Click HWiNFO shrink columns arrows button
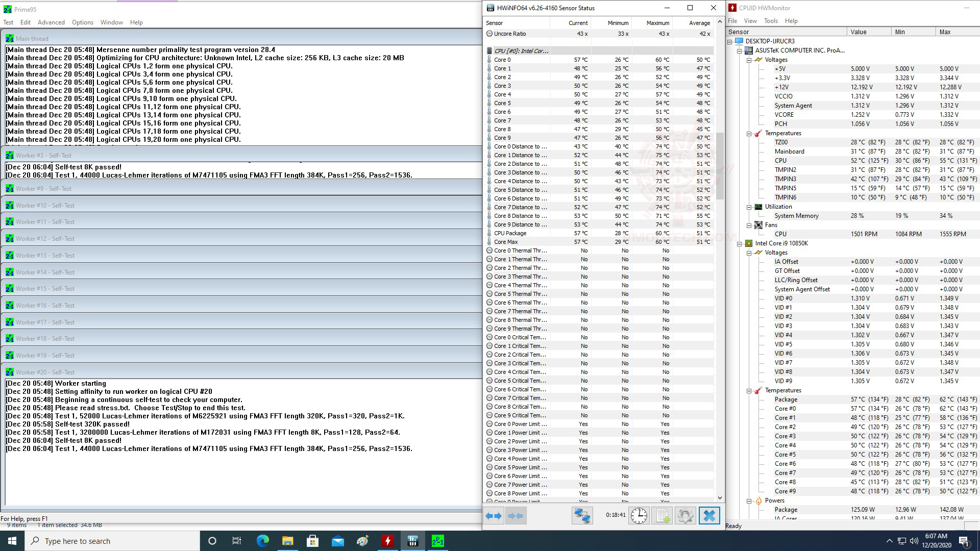This screenshot has height=551, width=980. point(516,516)
